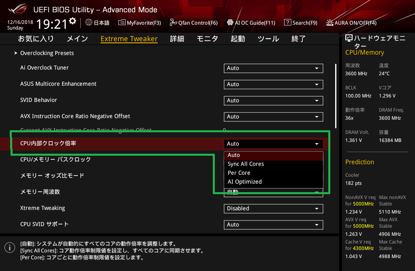Image resolution: width=415 pixels, height=271 pixels.
Task: Select the Extreme Tweaker tab
Action: pyautogui.click(x=129, y=39)
